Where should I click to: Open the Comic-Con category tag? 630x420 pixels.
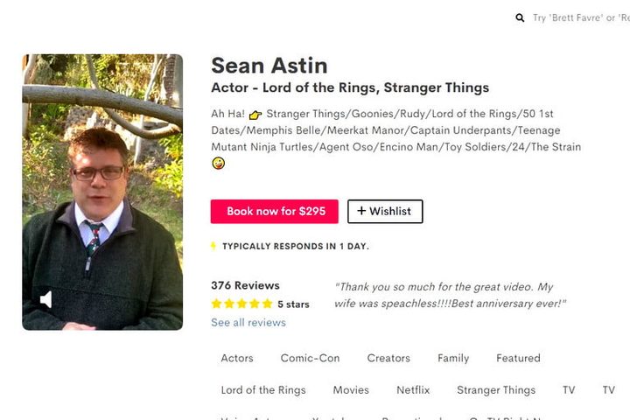pyautogui.click(x=310, y=358)
